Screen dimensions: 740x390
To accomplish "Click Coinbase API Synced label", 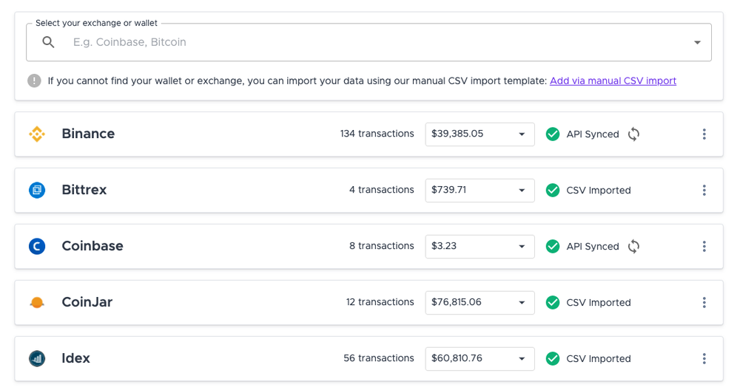I will coord(592,247).
